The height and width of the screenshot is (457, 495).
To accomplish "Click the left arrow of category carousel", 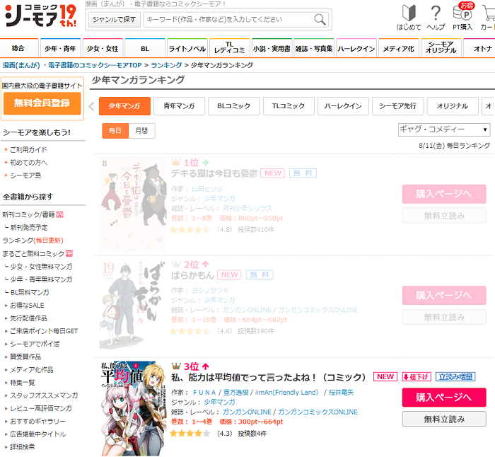I will click(92, 106).
